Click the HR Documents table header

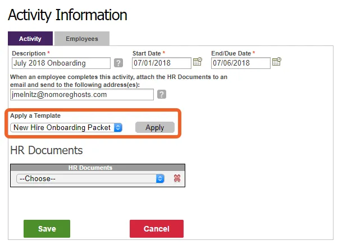pos(98,168)
